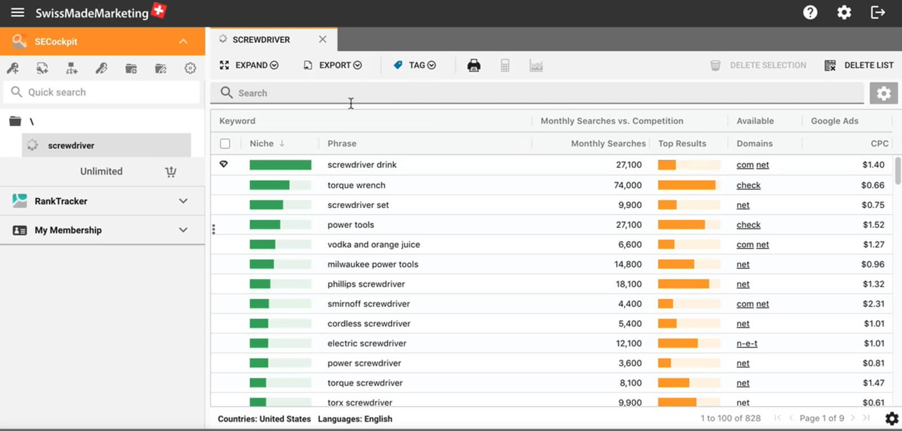Image resolution: width=902 pixels, height=431 pixels.
Task: Click the printer icon in toolbar
Action: [x=474, y=65]
